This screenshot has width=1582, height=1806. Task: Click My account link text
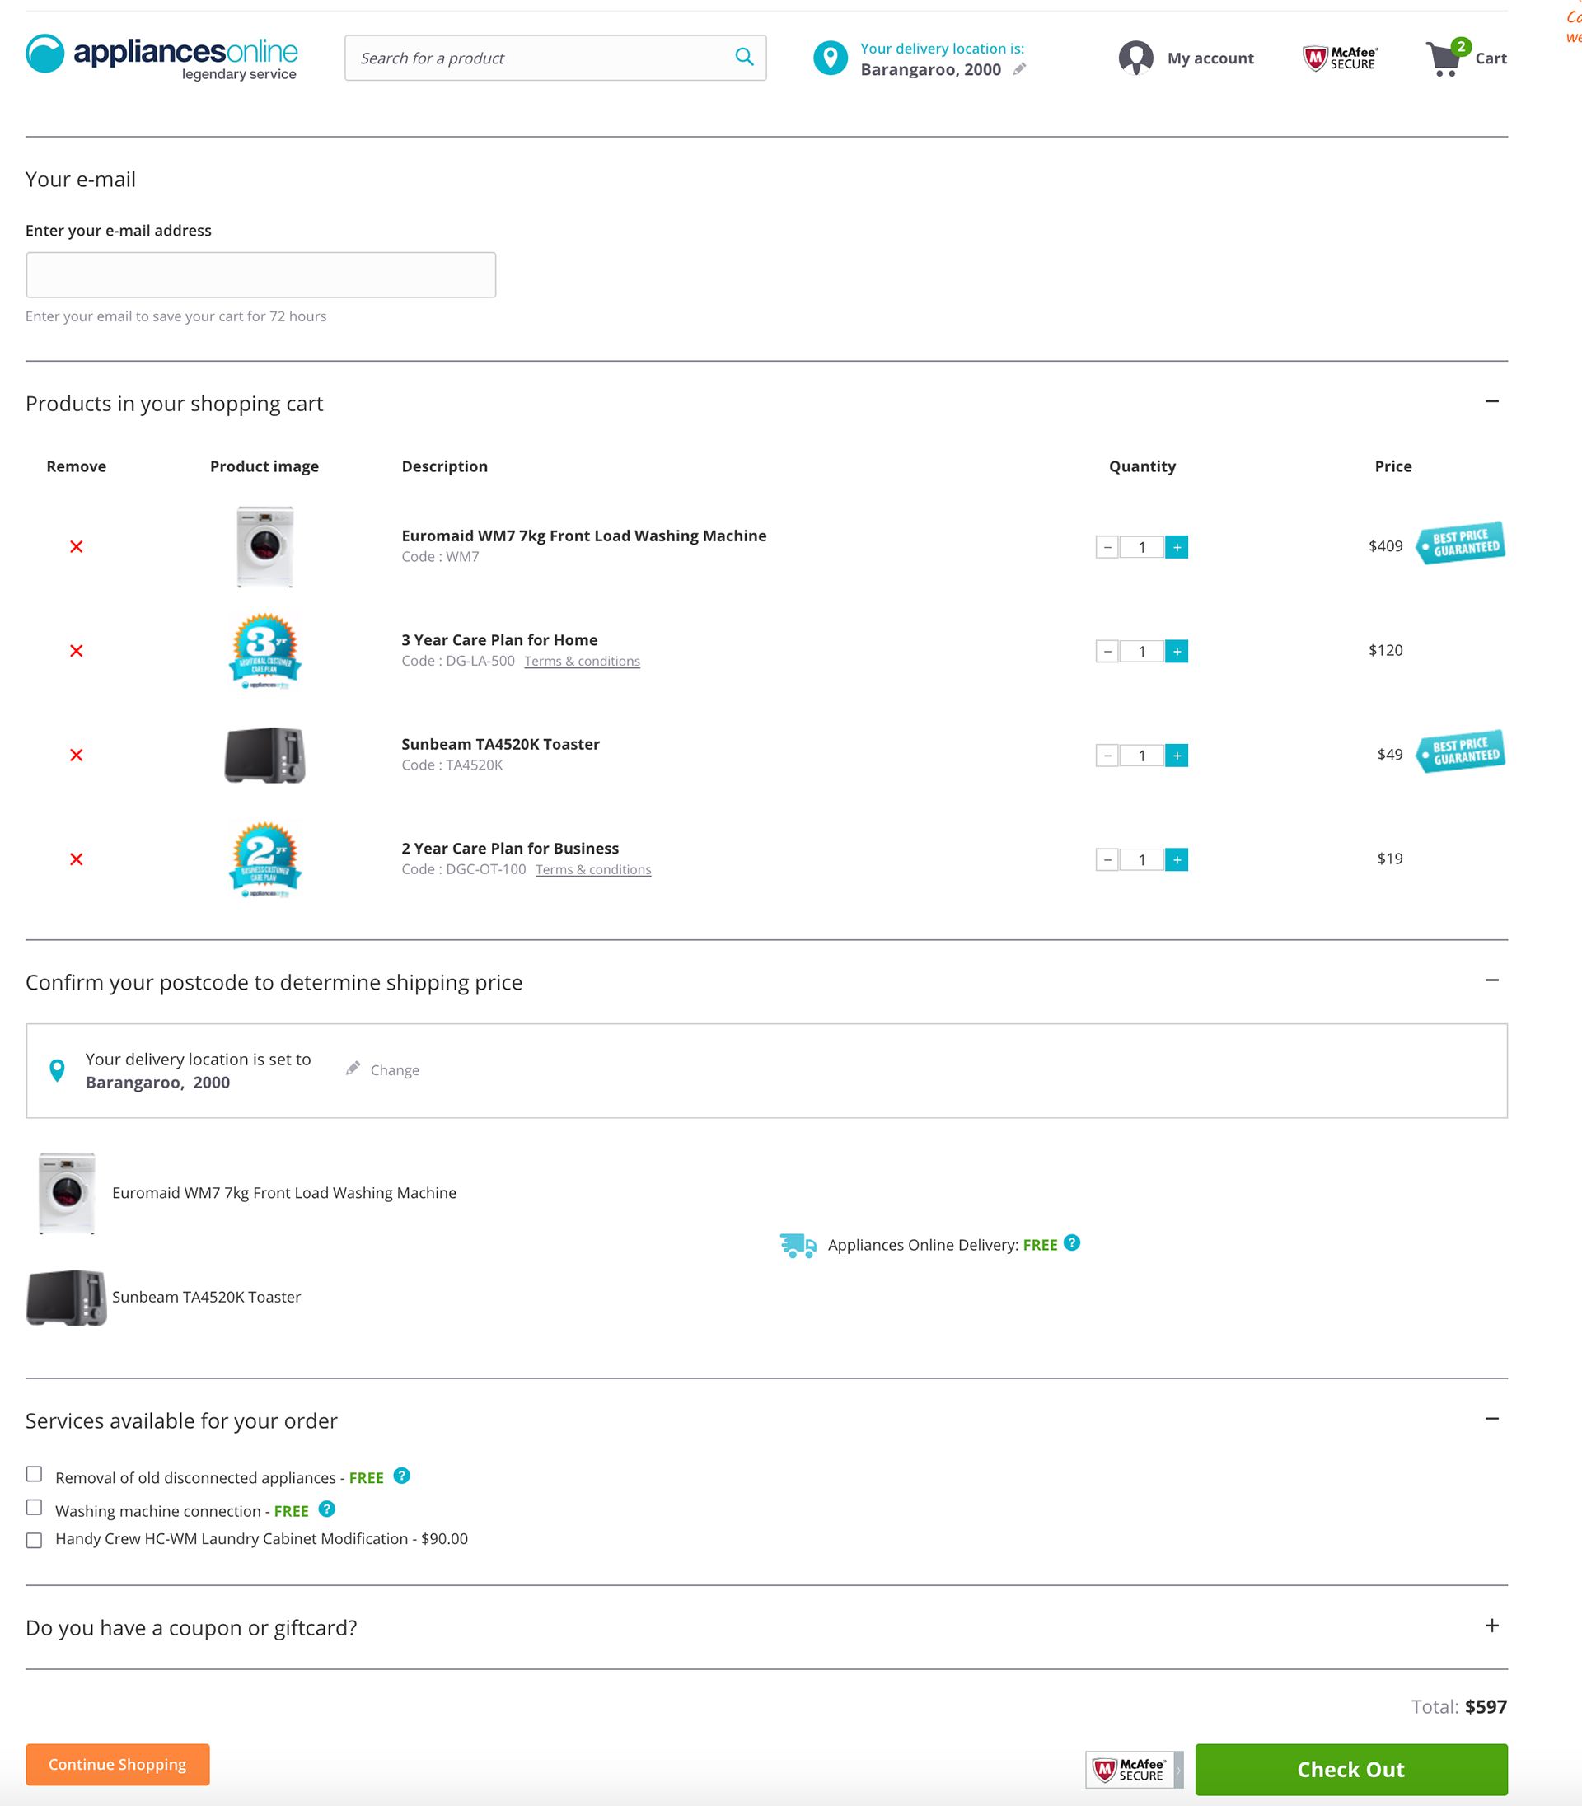pyautogui.click(x=1210, y=58)
